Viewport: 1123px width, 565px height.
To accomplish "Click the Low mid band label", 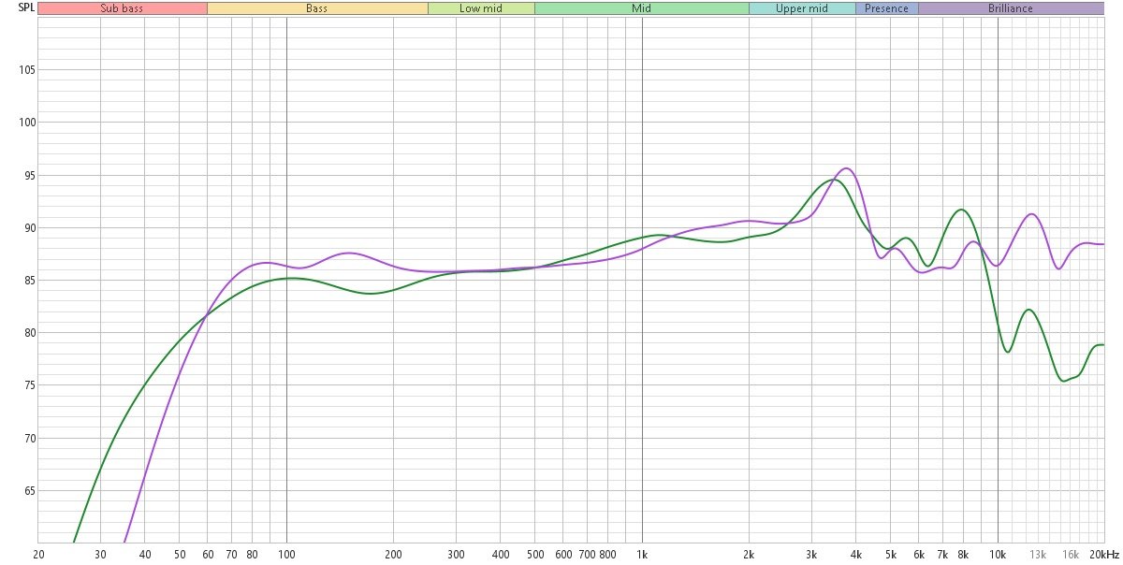I will (x=481, y=8).
